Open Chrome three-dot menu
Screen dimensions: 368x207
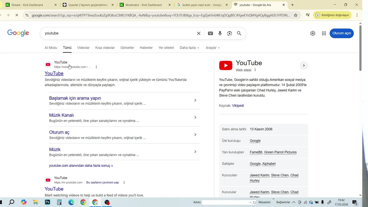point(357,15)
